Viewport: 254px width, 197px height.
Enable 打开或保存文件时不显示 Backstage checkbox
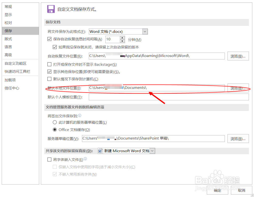(50, 64)
